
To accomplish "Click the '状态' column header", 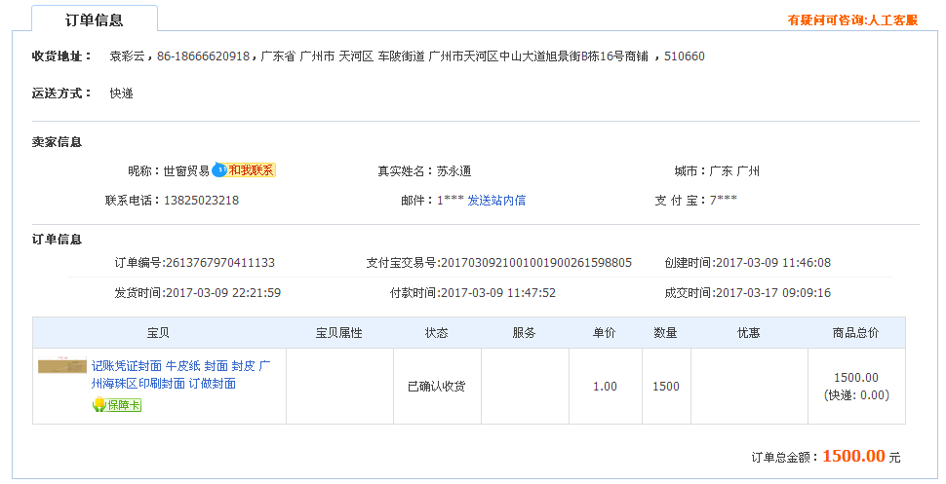I will (x=437, y=333).
